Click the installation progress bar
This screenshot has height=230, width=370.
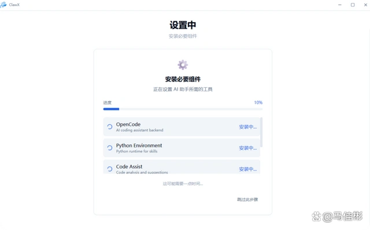[183, 109]
